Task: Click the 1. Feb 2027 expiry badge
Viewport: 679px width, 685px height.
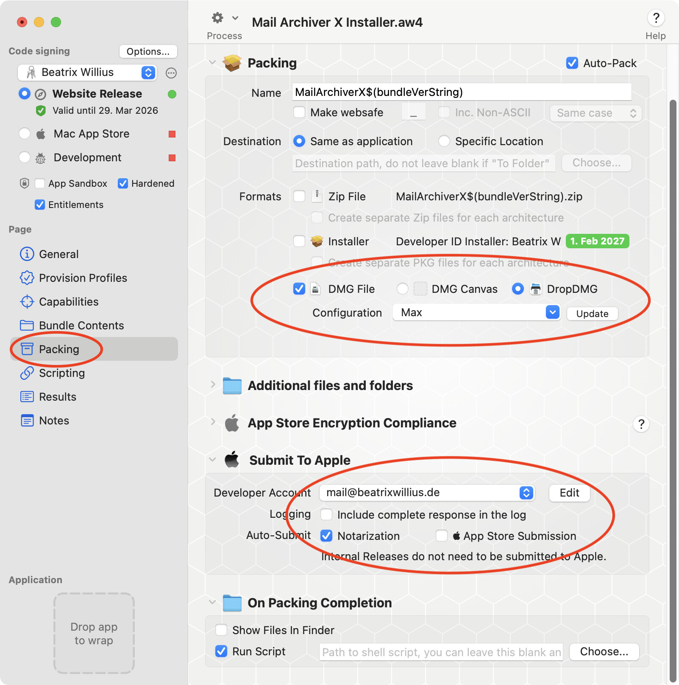Action: click(597, 241)
